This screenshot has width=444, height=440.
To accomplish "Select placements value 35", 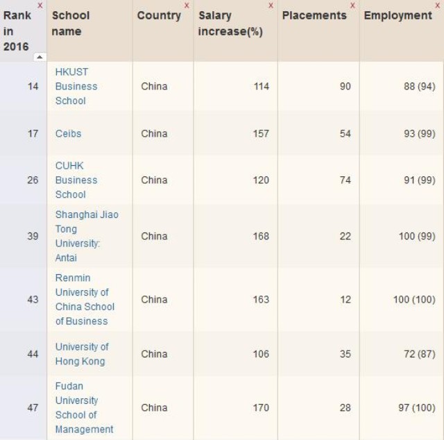I will [345, 354].
